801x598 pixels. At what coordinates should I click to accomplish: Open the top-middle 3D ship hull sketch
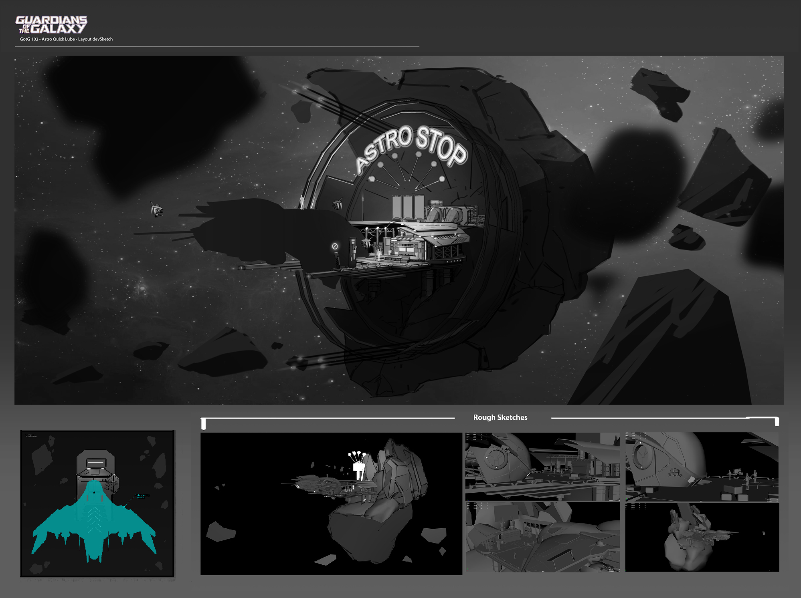[x=542, y=467]
